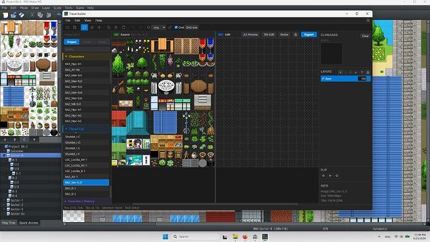Choose the four-arrow move tool in Tileset Builder
Screen dimensions: 430x242
pos(99,27)
